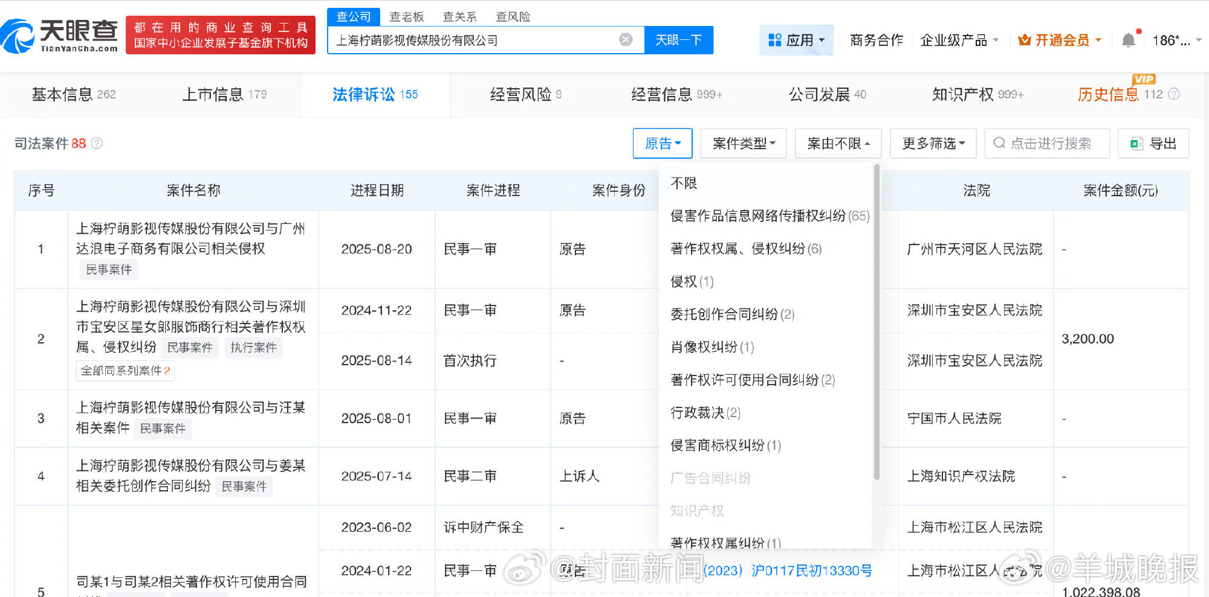Click the Excel export icon

[x=1136, y=144]
